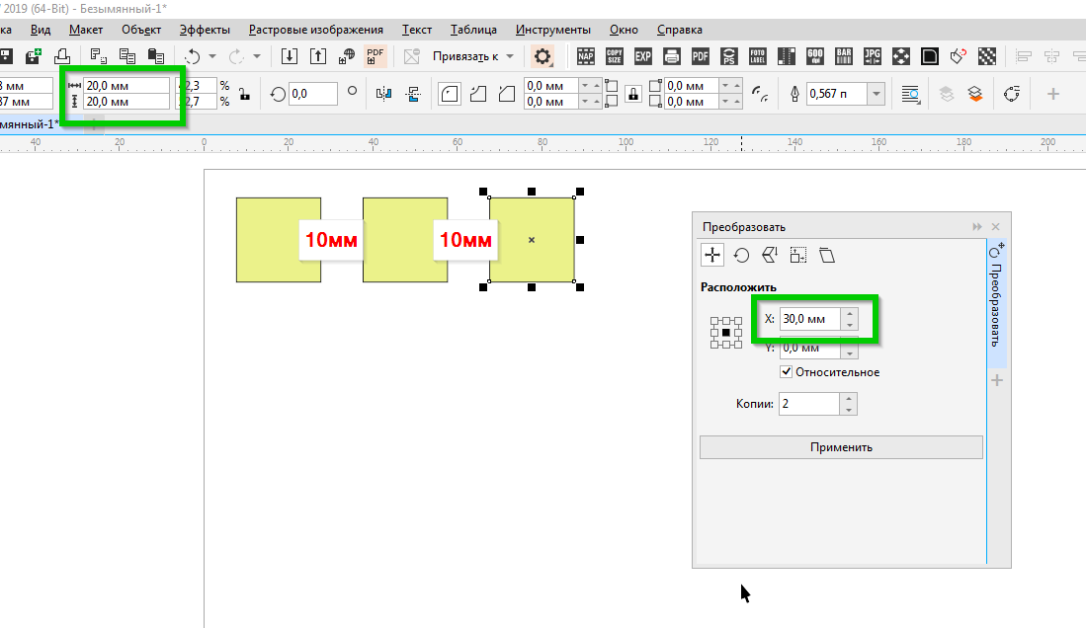Image resolution: width=1086 pixels, height=628 pixels.
Task: Open the Эффекты menu
Action: pos(205,30)
